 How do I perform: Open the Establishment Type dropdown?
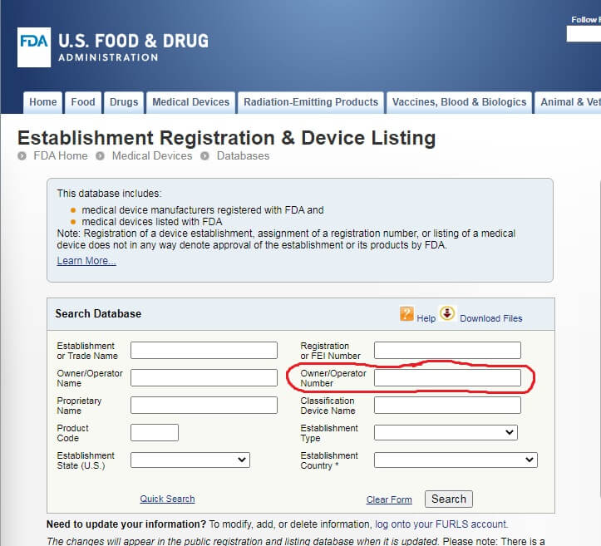[x=446, y=432]
